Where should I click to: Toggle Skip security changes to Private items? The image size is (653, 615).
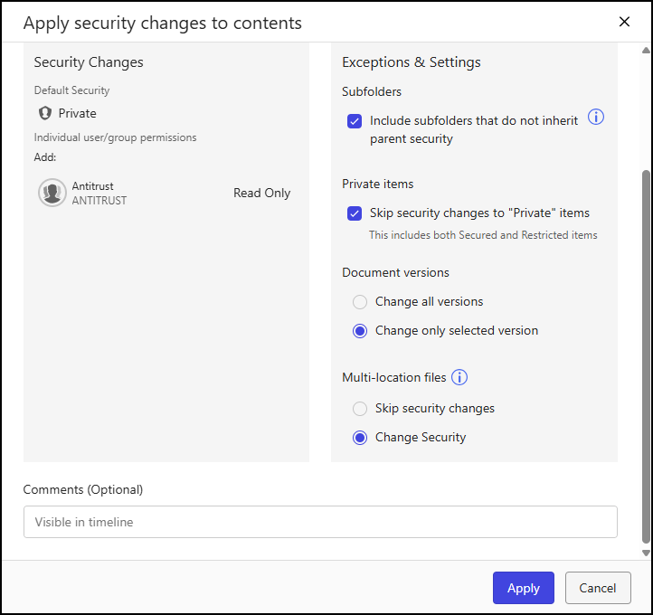pos(355,213)
